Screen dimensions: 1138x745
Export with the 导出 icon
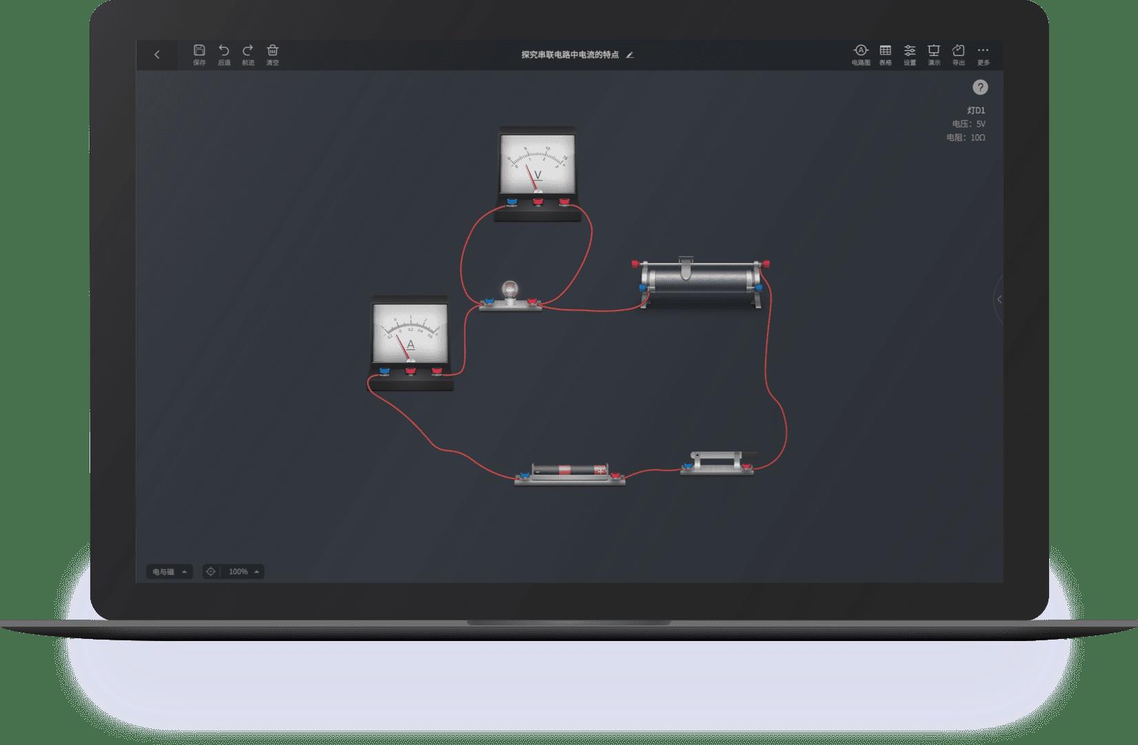958,54
